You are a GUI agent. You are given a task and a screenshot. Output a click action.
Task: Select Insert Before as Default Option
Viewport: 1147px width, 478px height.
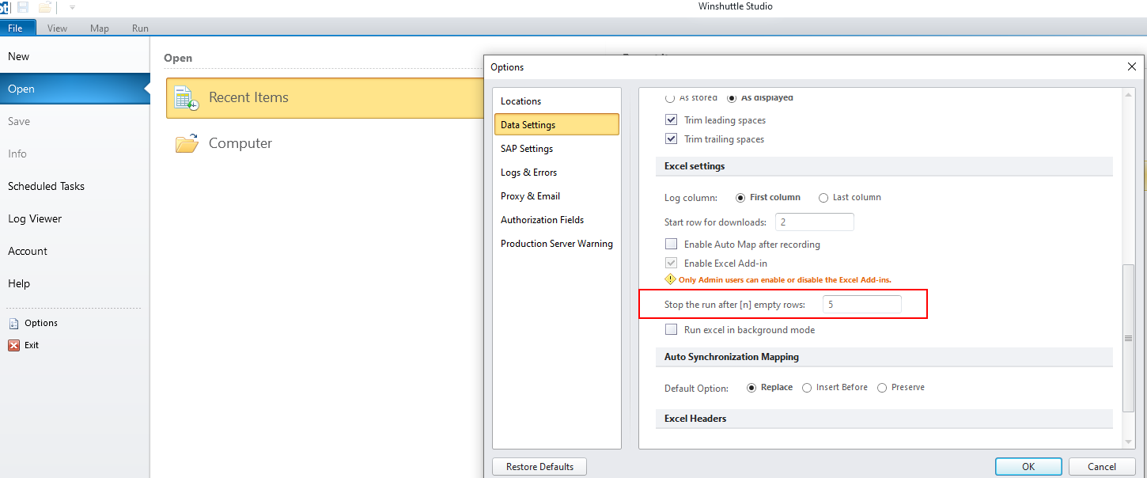click(807, 388)
